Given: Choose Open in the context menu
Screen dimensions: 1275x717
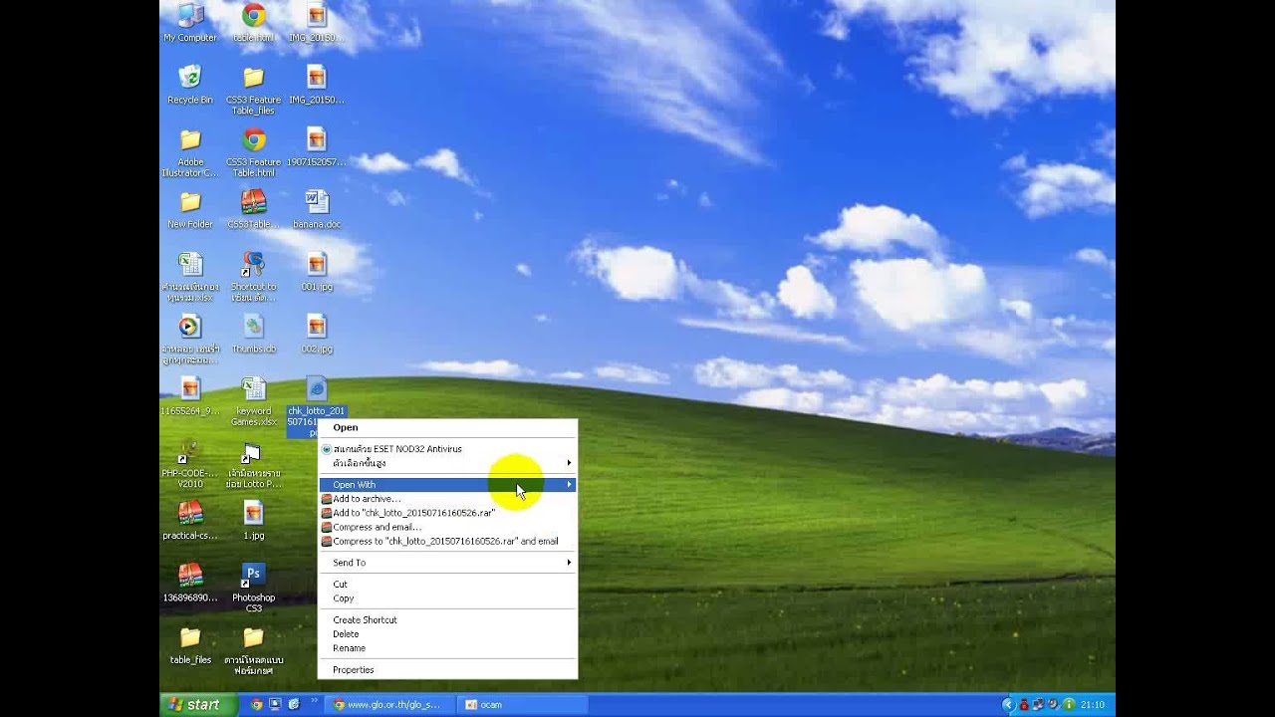Looking at the screenshot, I should tap(447, 427).
